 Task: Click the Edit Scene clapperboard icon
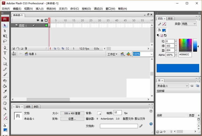[x=122, y=54]
